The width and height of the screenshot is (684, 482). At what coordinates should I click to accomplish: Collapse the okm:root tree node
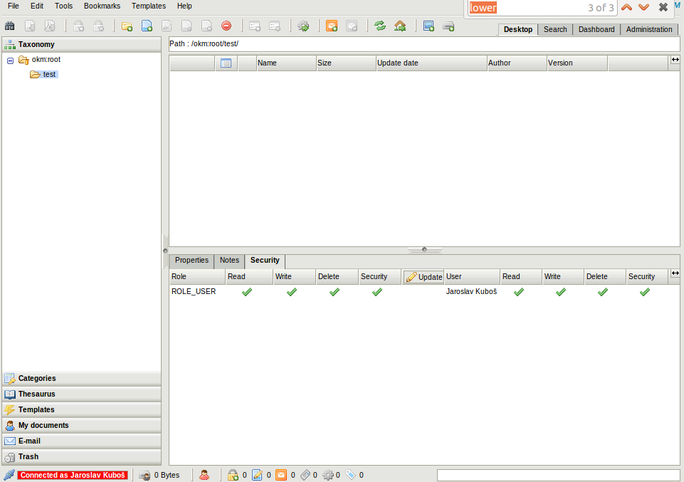tap(11, 61)
